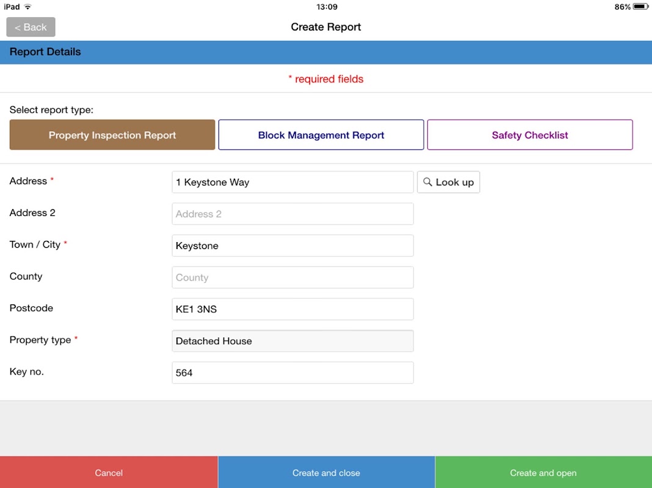The image size is (652, 488).
Task: Click the County label text
Action: tap(26, 276)
